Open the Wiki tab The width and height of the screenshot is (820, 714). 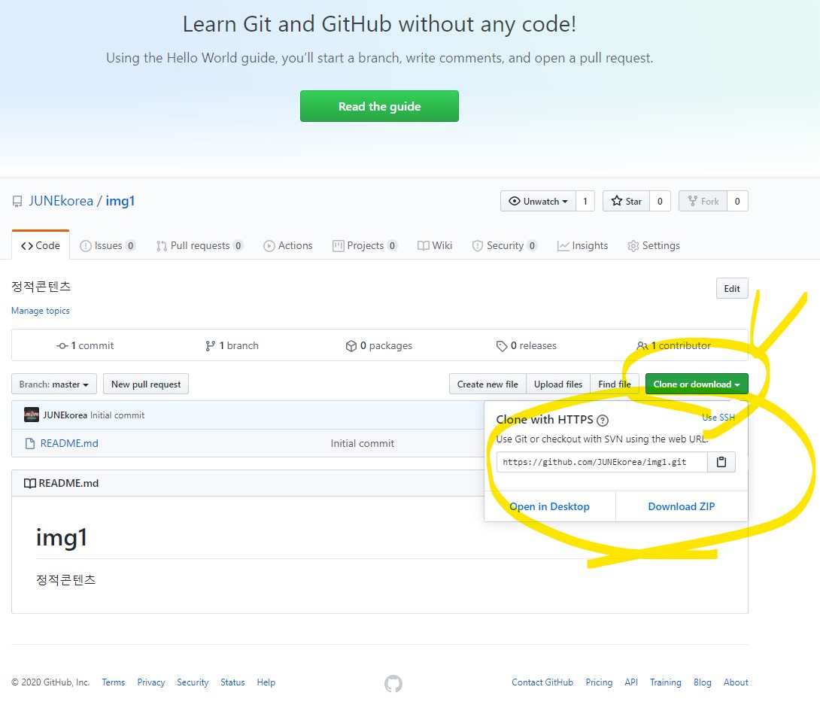pyautogui.click(x=435, y=245)
